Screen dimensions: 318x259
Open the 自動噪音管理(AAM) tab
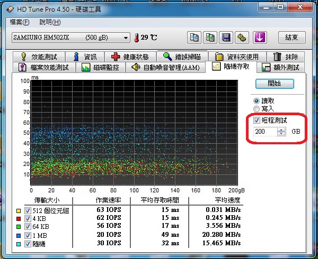click(x=166, y=67)
